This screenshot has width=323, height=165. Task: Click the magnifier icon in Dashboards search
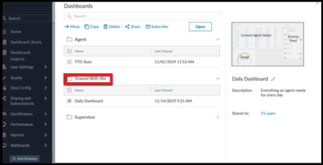tap(69, 16)
